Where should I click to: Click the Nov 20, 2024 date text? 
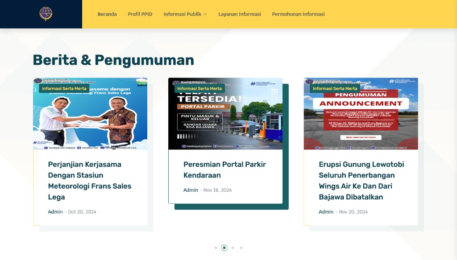pos(353,212)
